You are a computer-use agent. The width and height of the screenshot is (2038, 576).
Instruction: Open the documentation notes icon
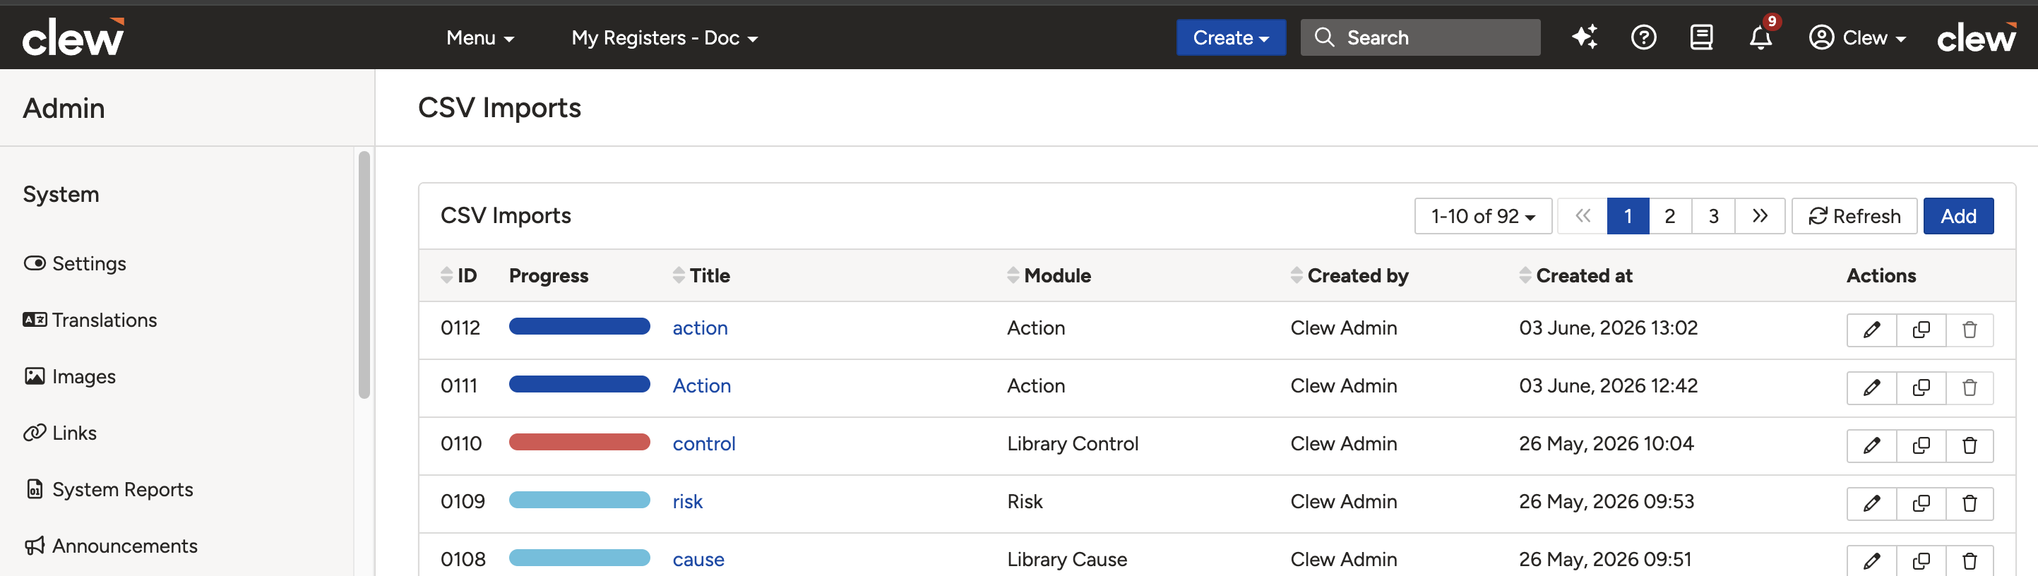[1701, 37]
